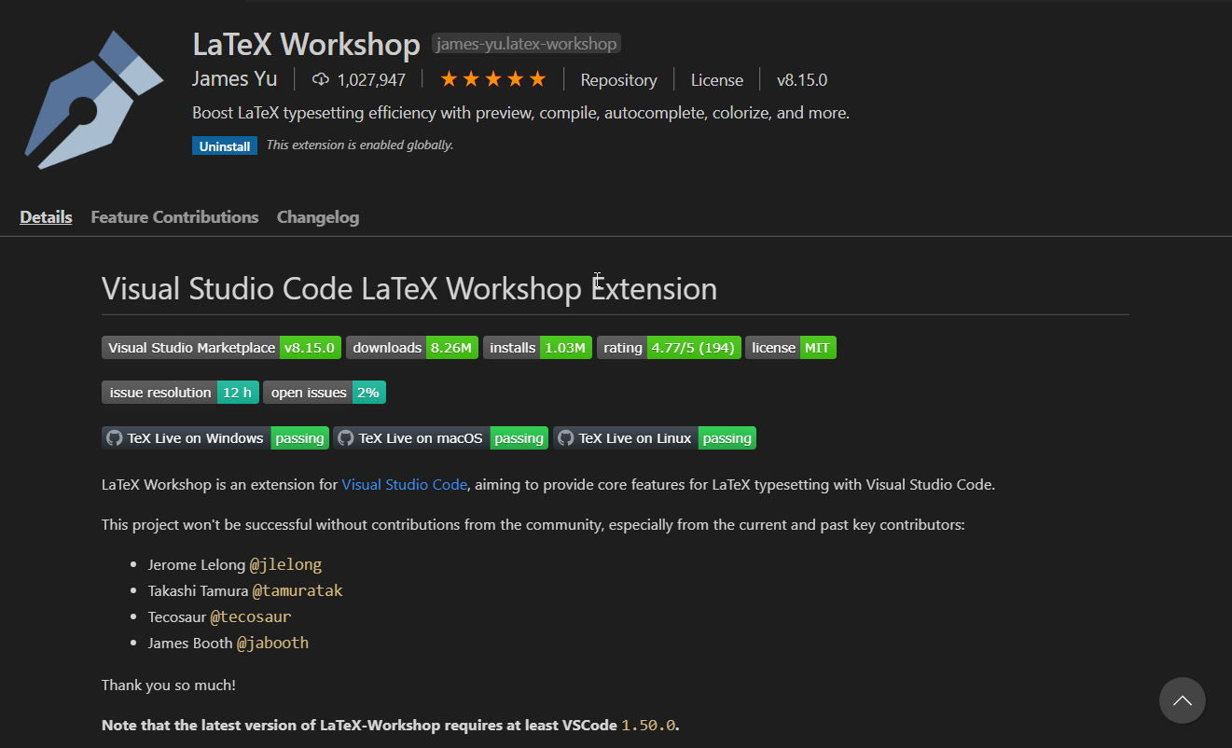Screen dimensions: 1232x748
Task: Click GitHub icon on TeX Live on macOS badge
Action: tap(345, 437)
